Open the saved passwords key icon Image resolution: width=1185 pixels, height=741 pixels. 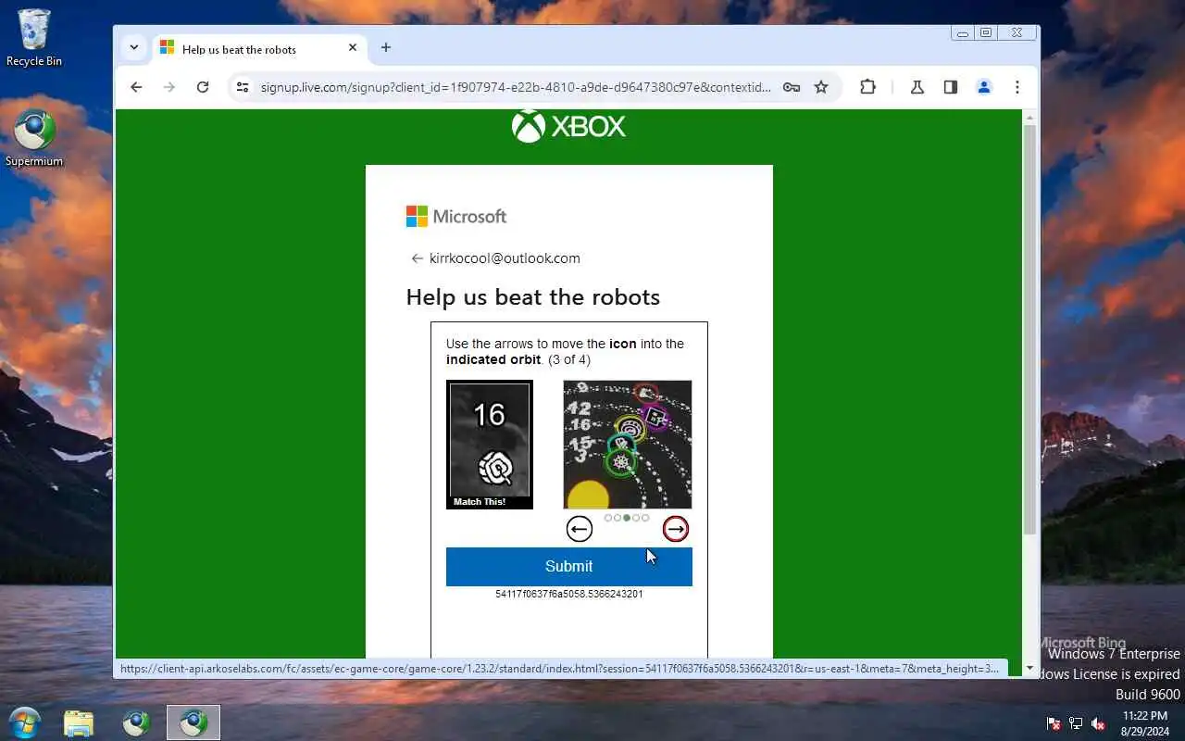[x=792, y=87]
